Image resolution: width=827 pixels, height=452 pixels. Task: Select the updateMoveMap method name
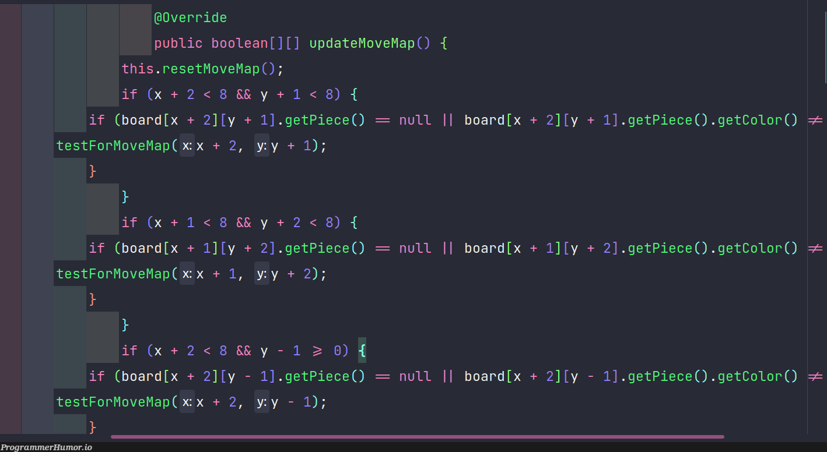(362, 43)
